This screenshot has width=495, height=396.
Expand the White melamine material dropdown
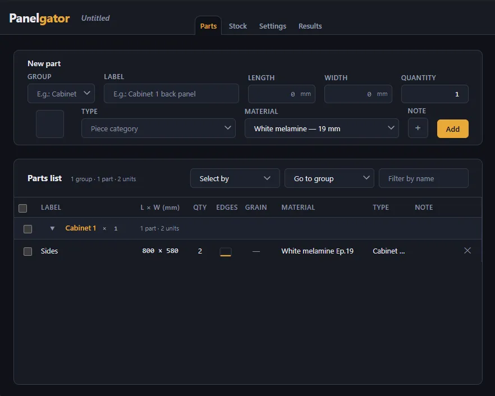(322, 128)
